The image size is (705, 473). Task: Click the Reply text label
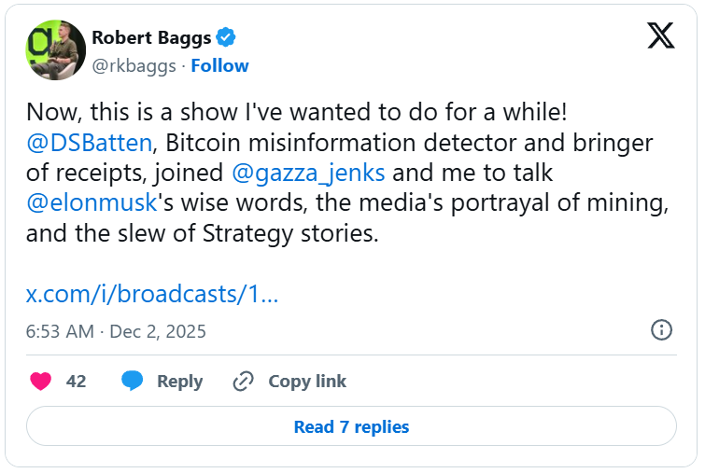[x=179, y=381]
